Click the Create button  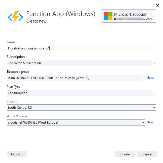125,154
